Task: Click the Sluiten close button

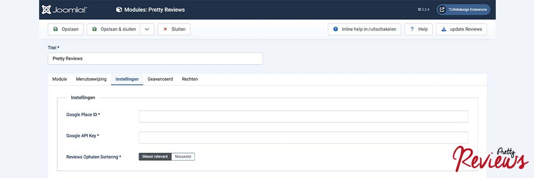Action: (x=174, y=29)
